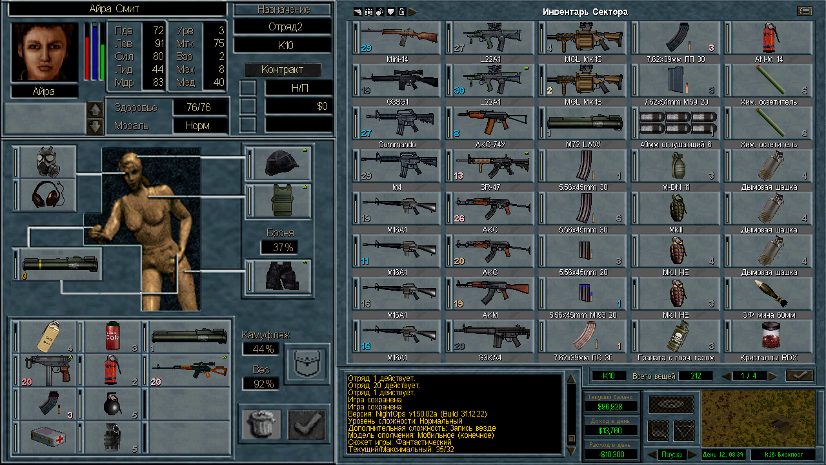Click the red health bar beside portrait

pyautogui.click(x=87, y=52)
